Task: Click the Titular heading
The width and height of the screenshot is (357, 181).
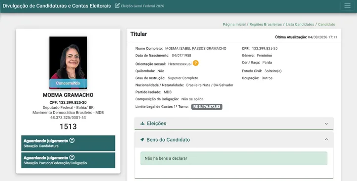Action: (x=139, y=34)
